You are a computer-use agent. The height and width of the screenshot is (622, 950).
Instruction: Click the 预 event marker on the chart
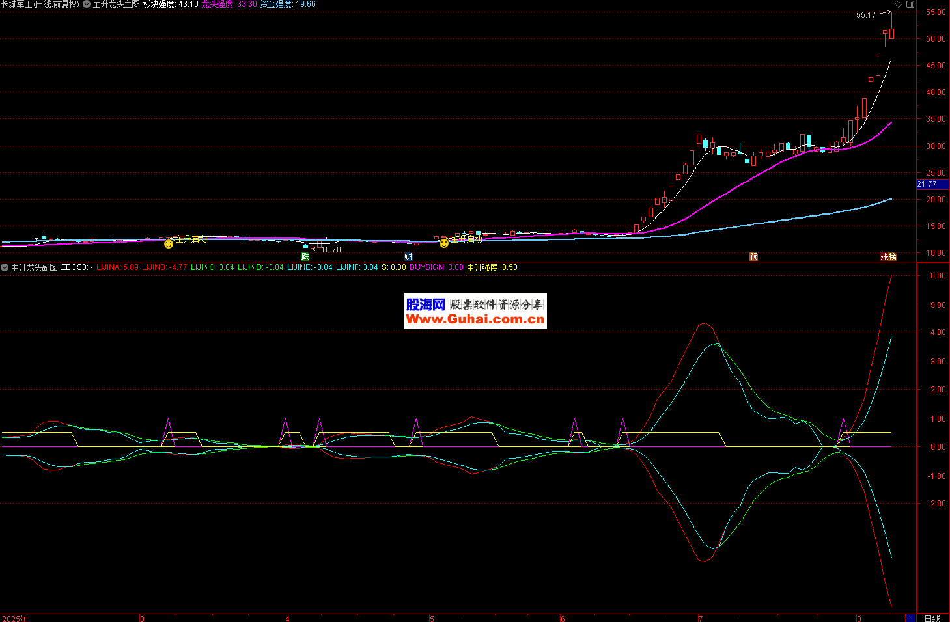point(753,257)
